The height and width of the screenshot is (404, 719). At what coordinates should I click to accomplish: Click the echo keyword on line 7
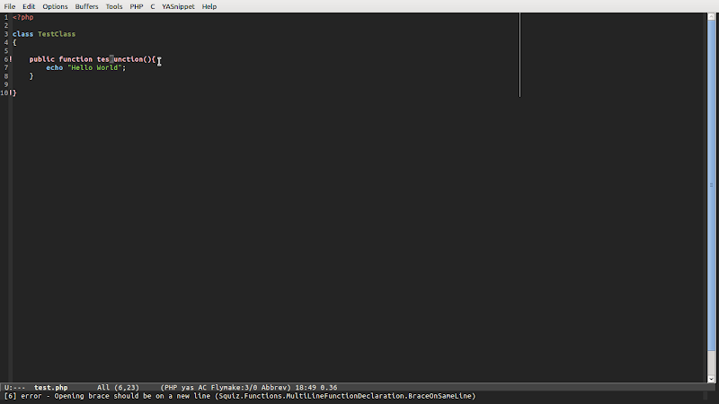(x=54, y=67)
